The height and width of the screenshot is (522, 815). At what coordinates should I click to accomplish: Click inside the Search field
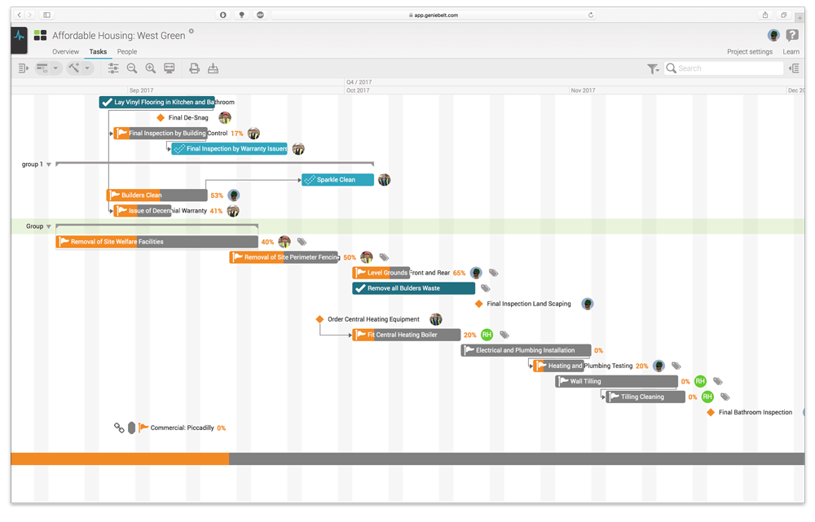[x=725, y=68]
